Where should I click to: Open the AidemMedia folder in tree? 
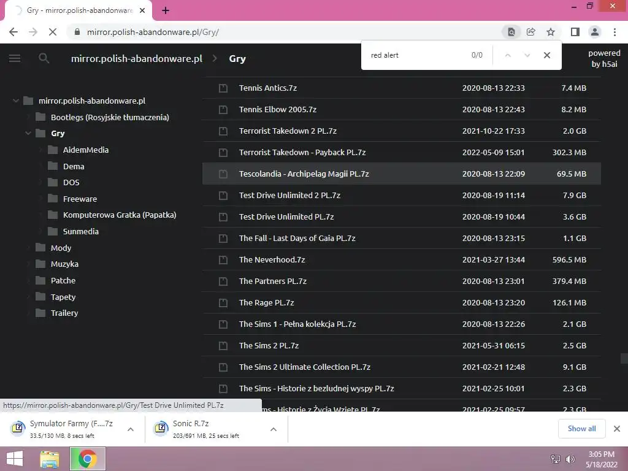point(86,150)
